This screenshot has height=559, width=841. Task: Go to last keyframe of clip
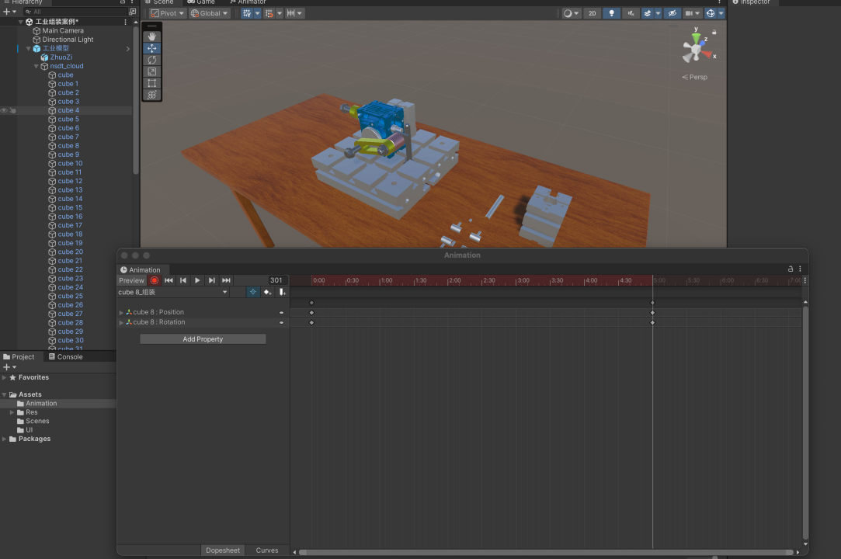click(x=226, y=280)
